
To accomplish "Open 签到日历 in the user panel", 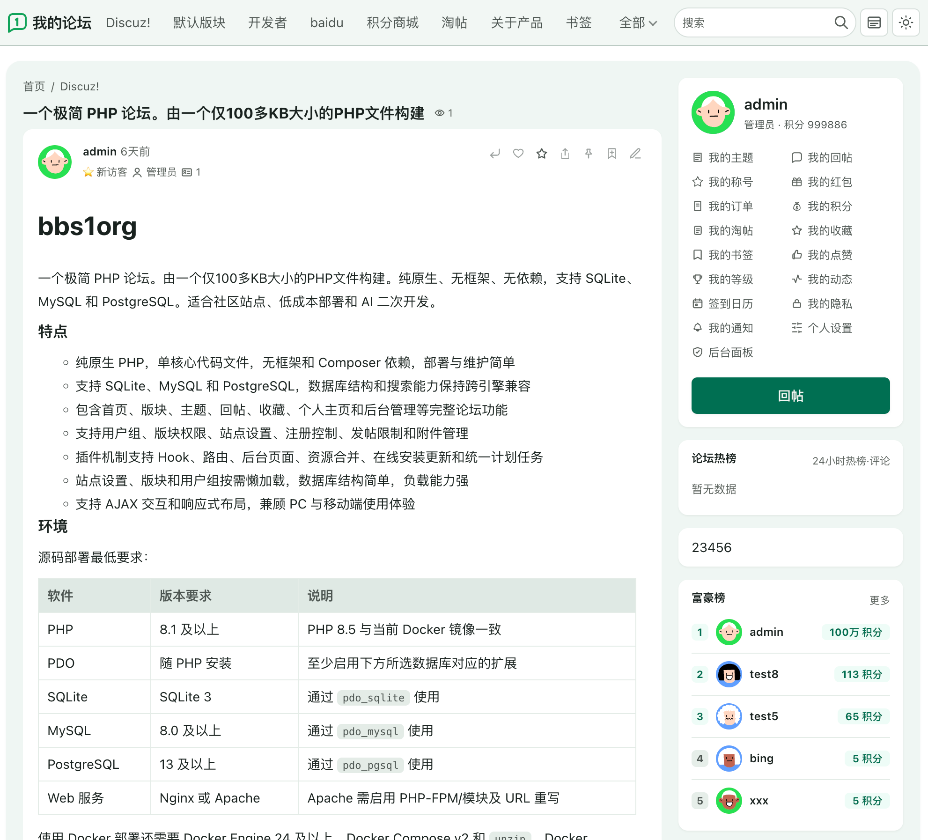I will pyautogui.click(x=723, y=303).
